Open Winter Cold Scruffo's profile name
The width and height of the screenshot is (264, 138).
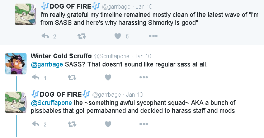coord(61,56)
